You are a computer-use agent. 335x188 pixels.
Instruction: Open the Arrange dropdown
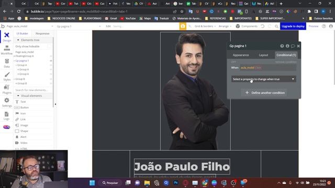[225, 26]
